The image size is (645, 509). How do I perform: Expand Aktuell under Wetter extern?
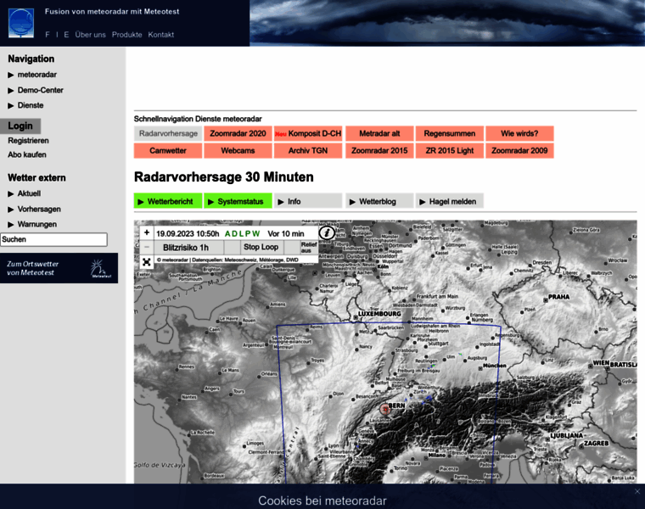tap(24, 193)
